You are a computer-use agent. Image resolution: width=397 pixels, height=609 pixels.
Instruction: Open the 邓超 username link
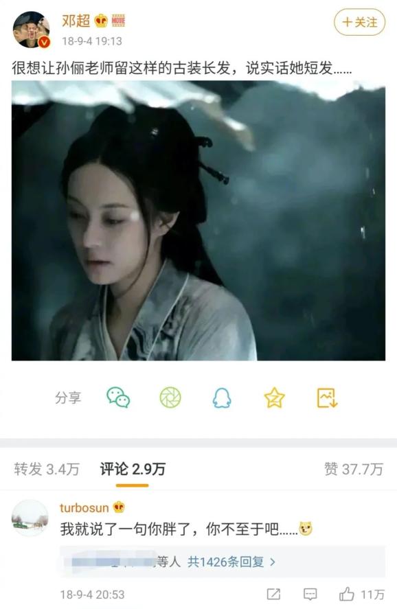click(76, 20)
